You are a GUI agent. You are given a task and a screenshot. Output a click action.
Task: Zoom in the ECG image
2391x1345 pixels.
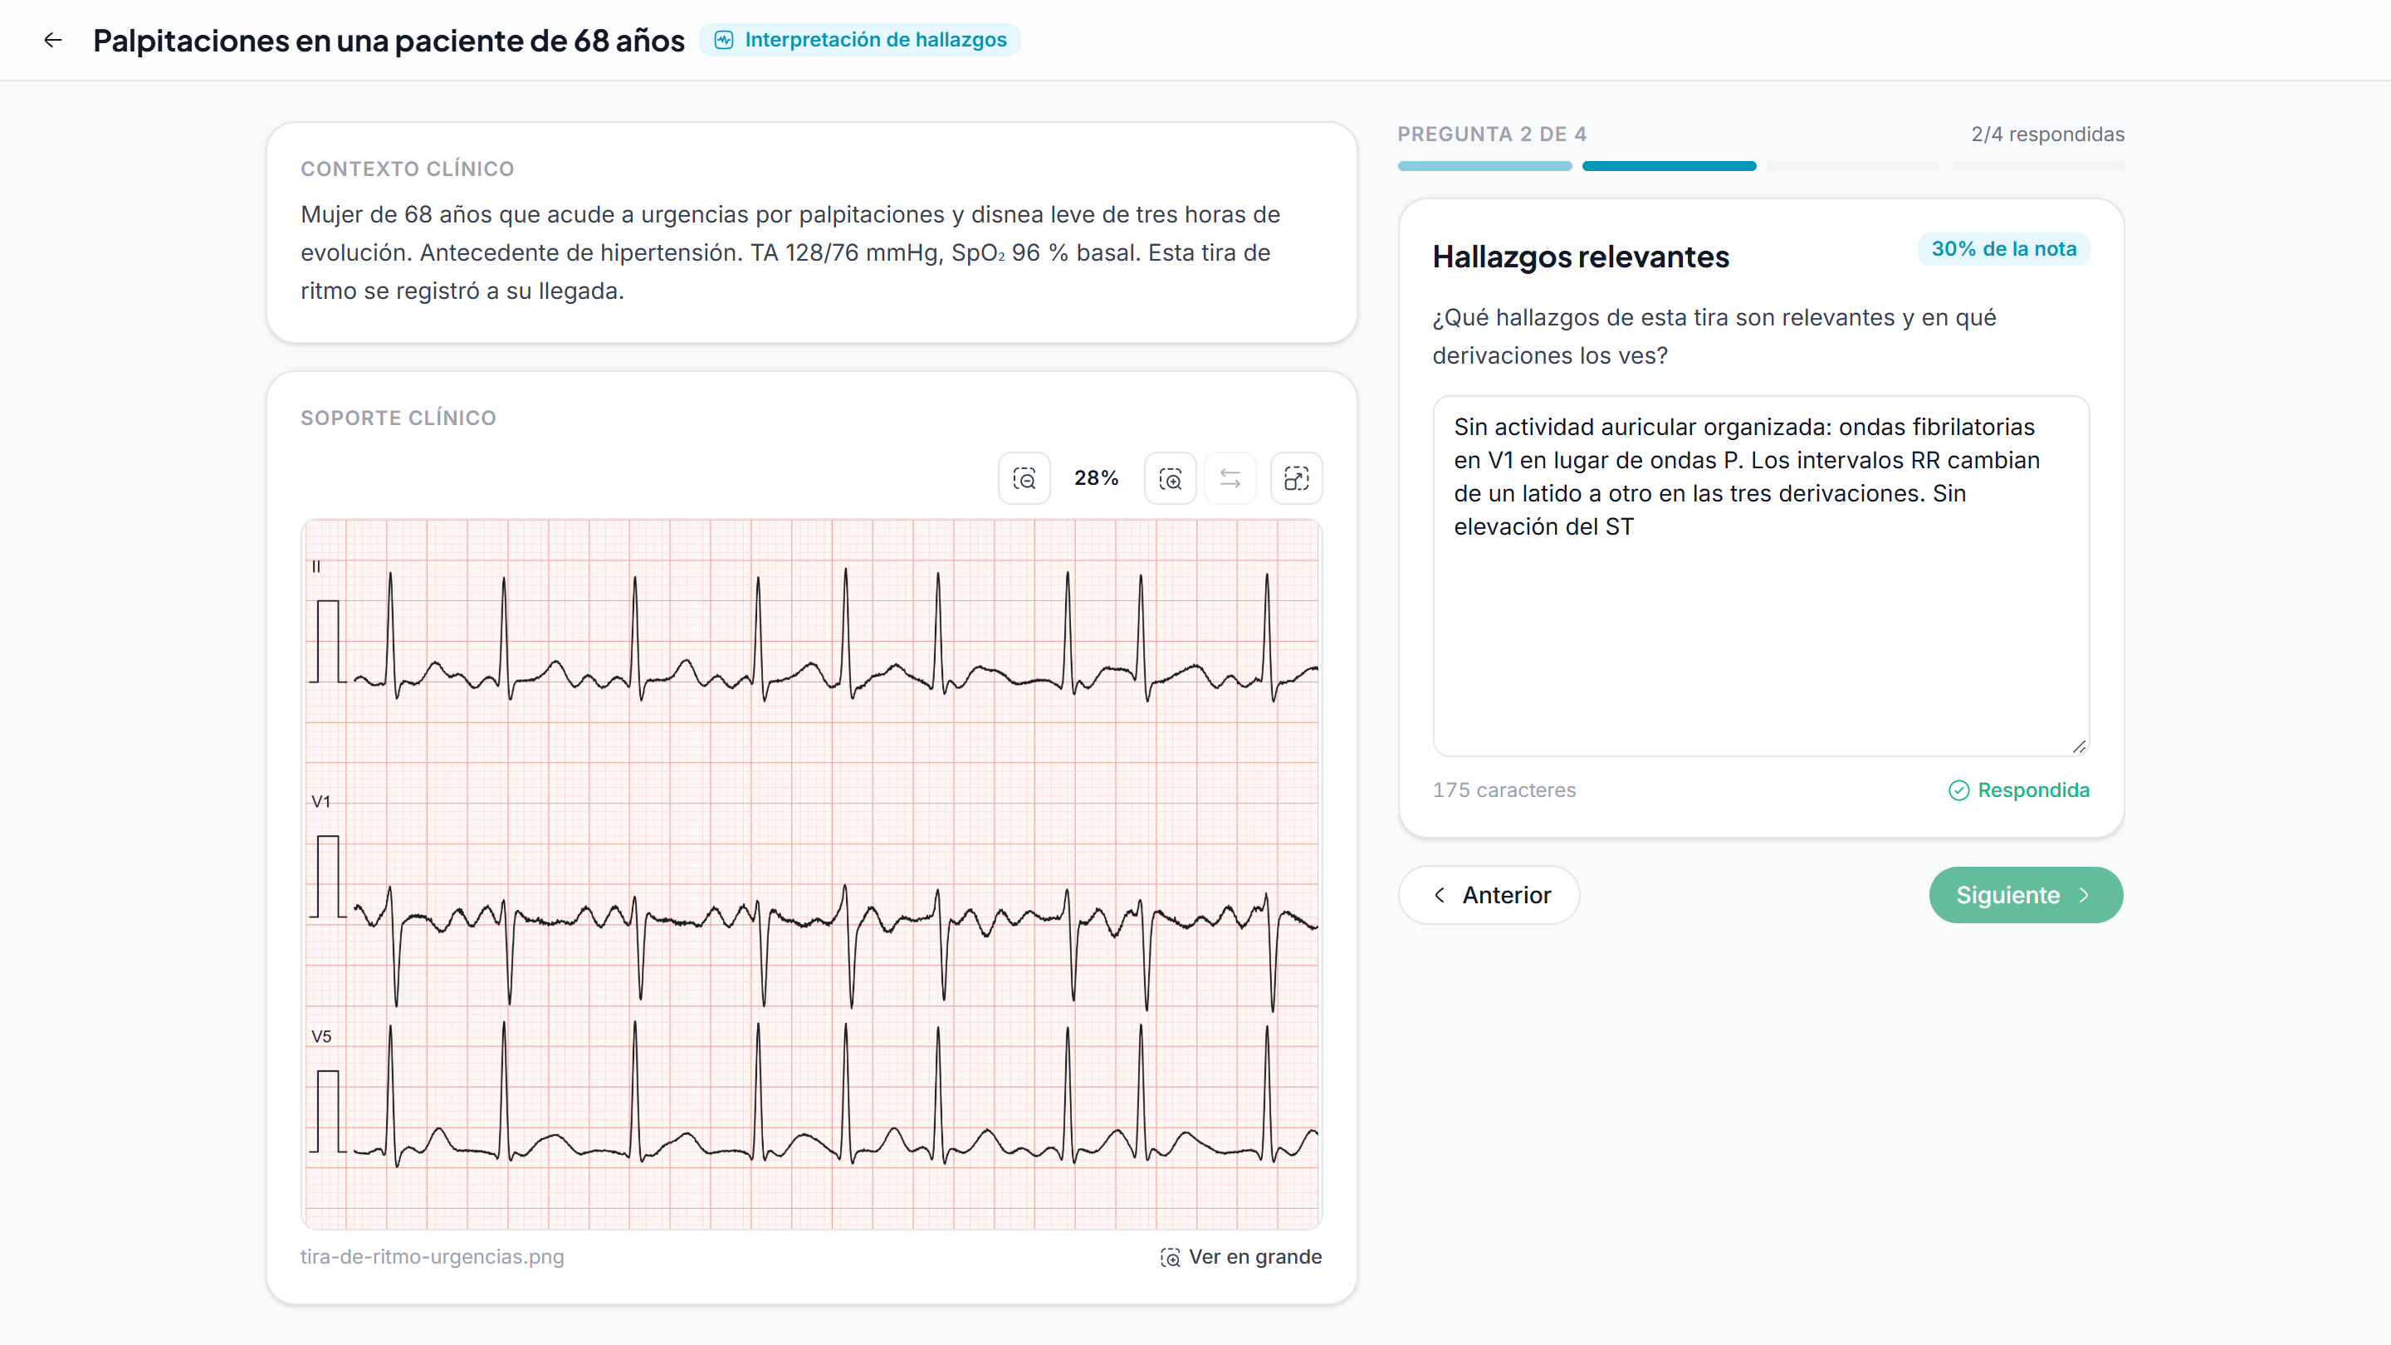click(1170, 478)
